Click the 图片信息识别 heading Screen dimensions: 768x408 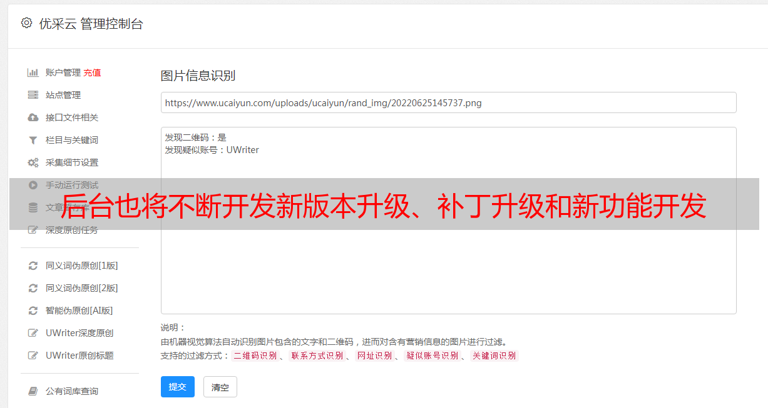198,76
